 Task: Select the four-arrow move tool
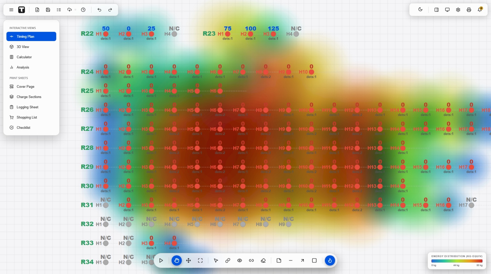point(189,261)
